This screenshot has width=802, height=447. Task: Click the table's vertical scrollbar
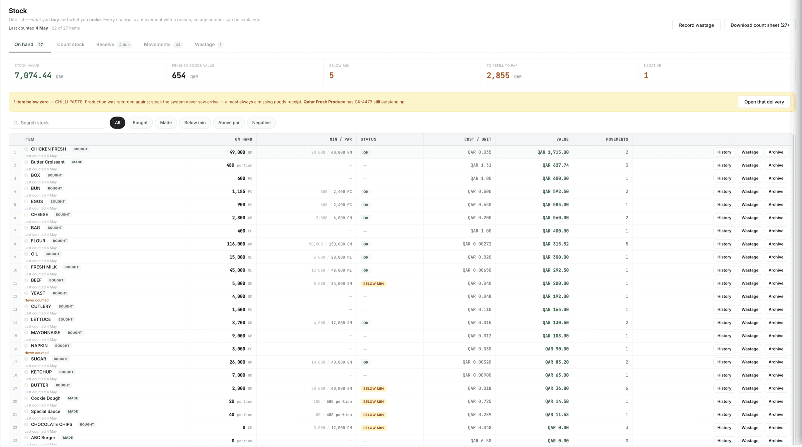coord(793,289)
